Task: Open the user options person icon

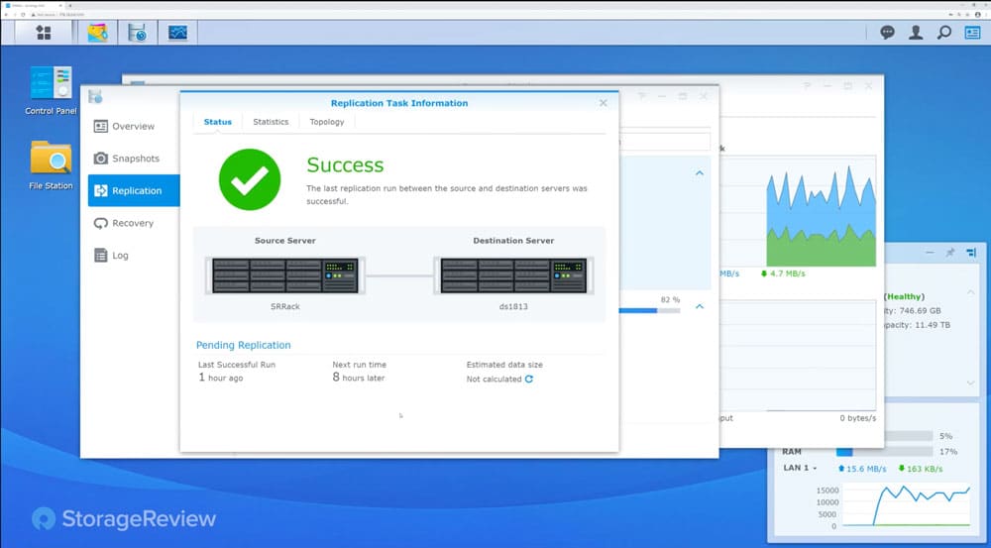Action: pos(916,33)
